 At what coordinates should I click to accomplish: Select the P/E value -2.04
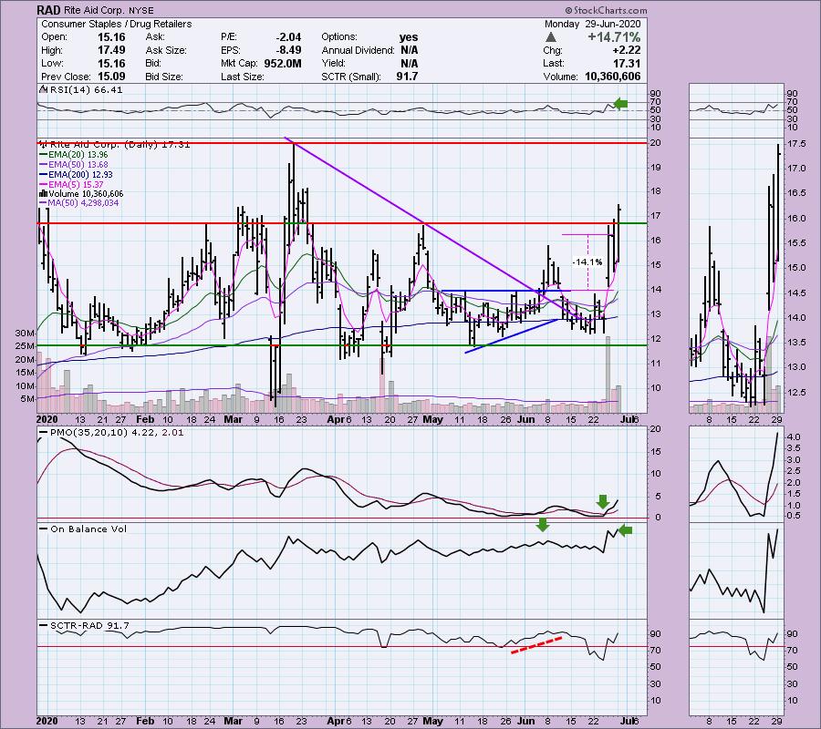tap(288, 37)
